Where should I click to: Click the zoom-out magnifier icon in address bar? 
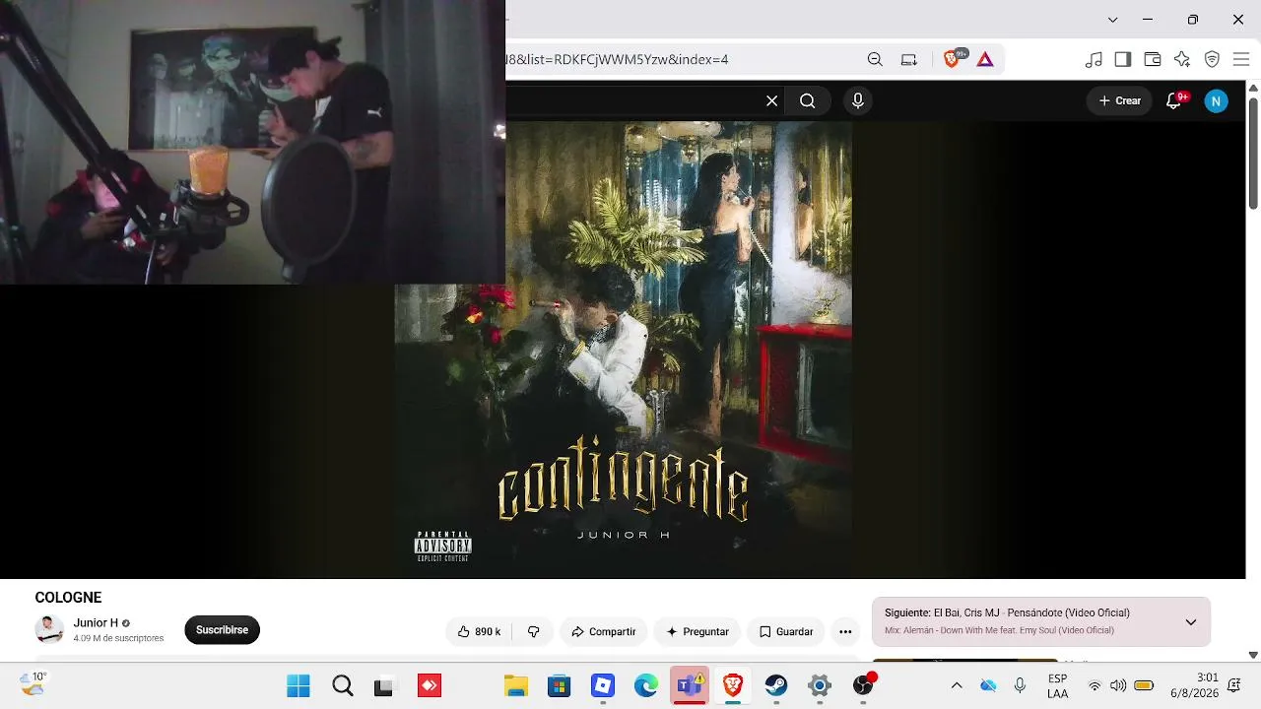pos(875,59)
